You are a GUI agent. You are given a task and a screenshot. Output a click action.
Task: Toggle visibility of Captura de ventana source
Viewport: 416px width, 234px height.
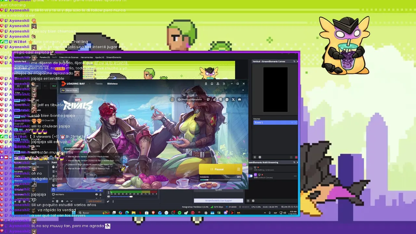tap(96, 190)
